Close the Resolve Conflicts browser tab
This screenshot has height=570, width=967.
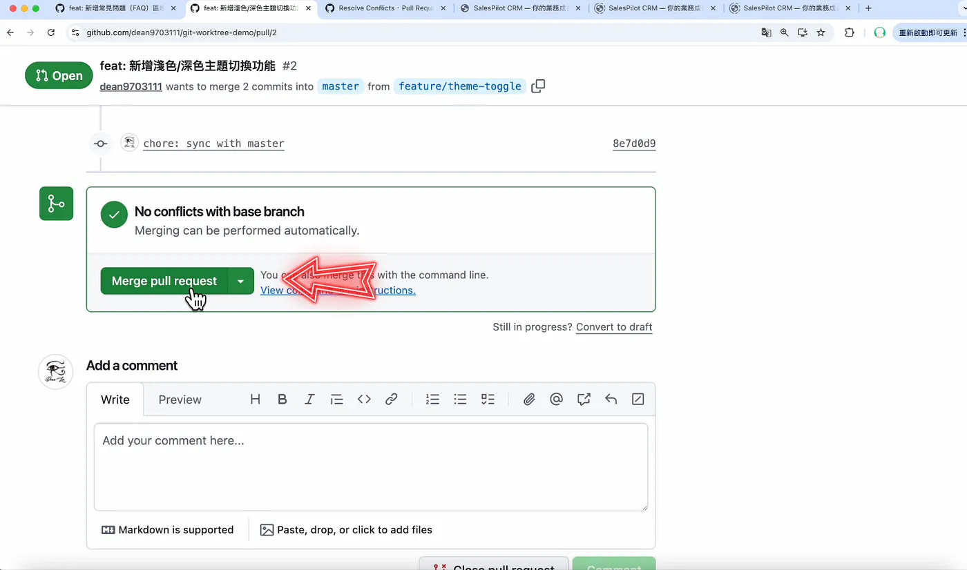[443, 8]
